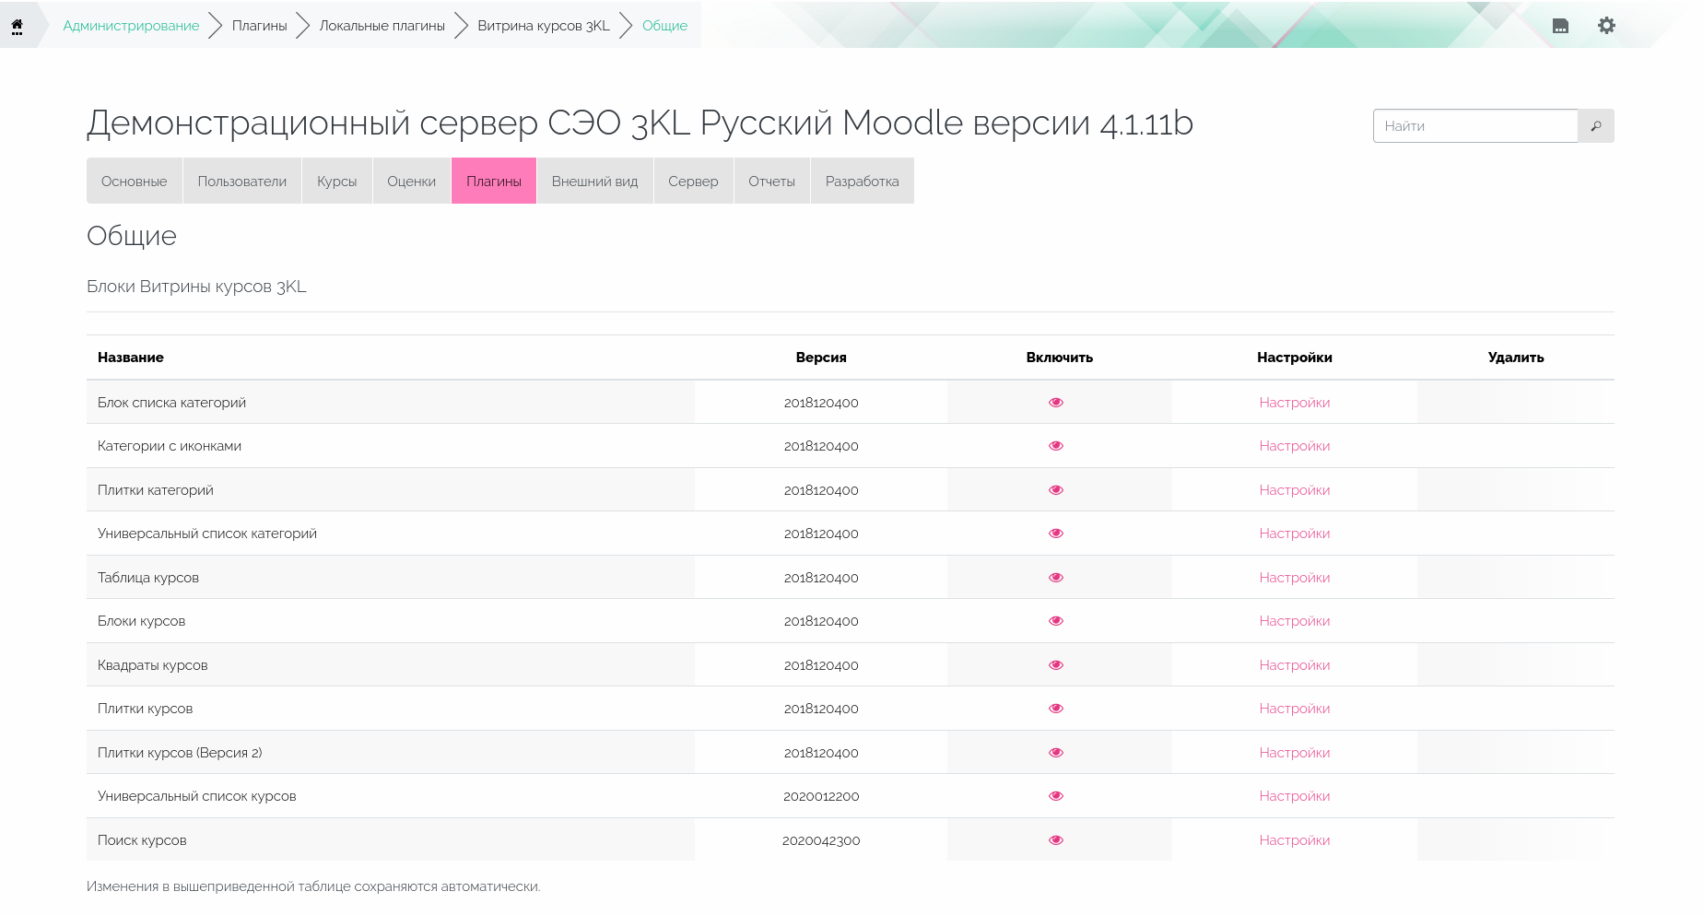Click the Название column header

point(131,358)
